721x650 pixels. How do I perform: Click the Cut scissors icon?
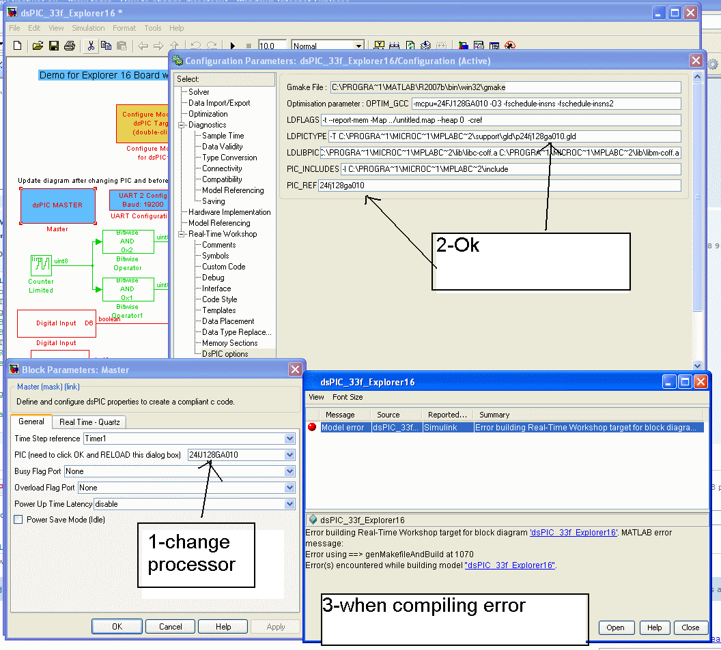pyautogui.click(x=91, y=46)
